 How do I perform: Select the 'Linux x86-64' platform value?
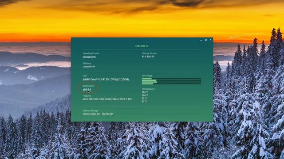click(x=89, y=67)
